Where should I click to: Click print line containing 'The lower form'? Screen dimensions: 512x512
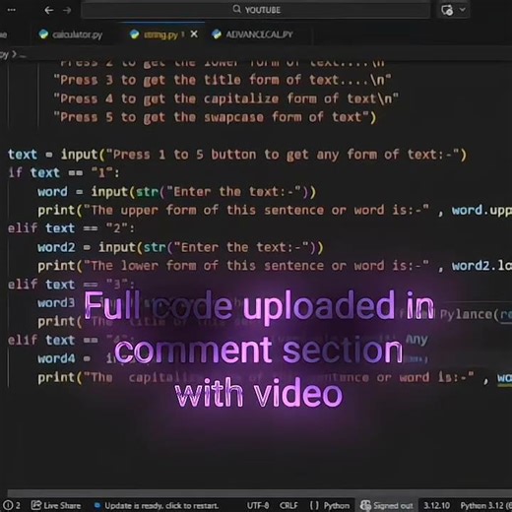point(275,266)
